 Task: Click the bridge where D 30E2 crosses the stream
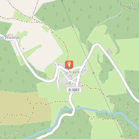(74, 110)
